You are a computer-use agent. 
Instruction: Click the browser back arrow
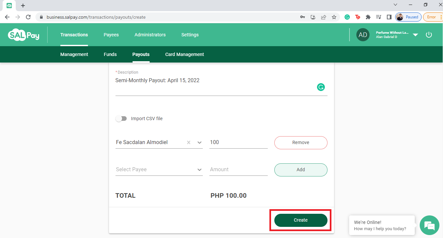(7, 17)
